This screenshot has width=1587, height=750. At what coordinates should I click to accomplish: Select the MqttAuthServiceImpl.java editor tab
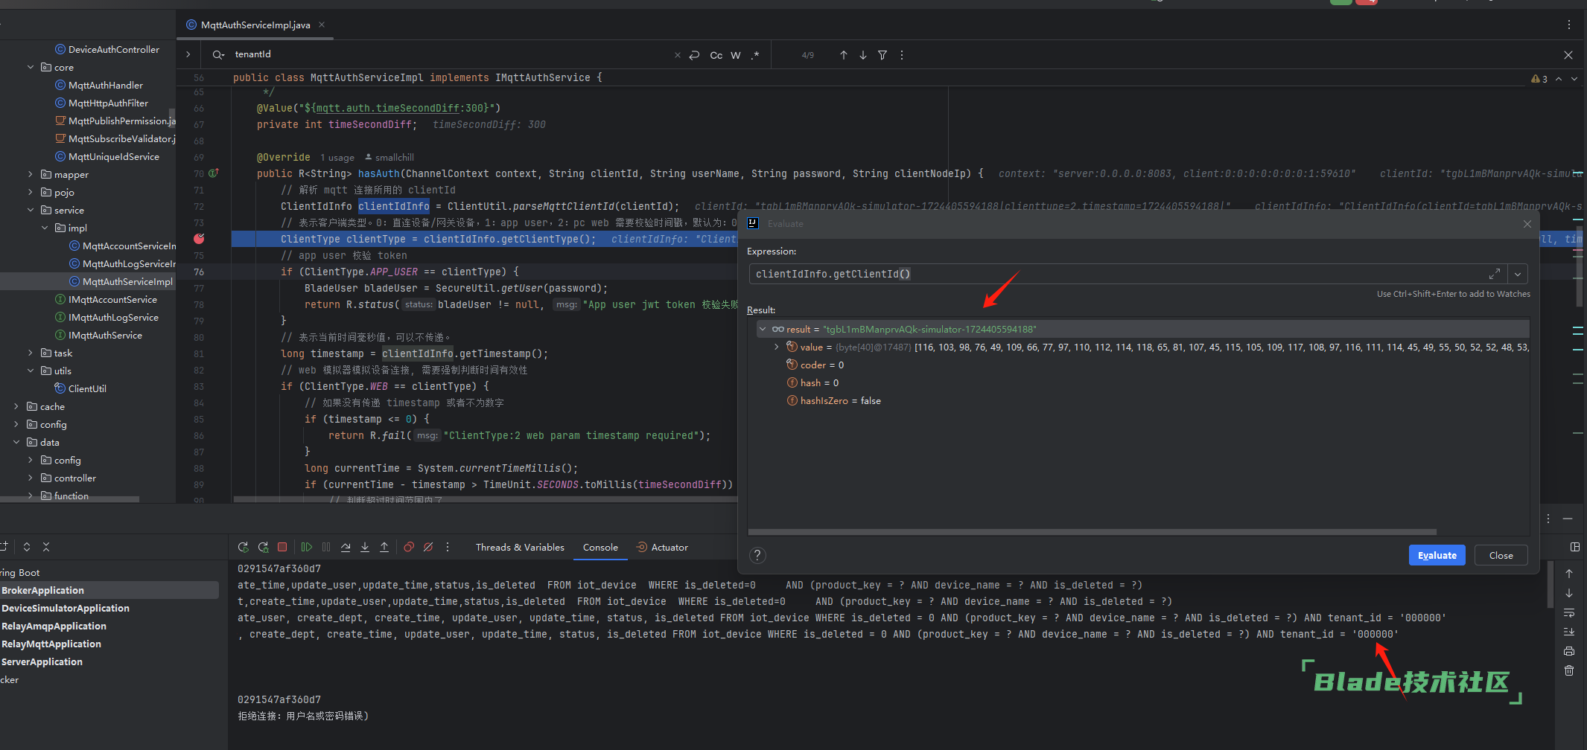click(255, 25)
